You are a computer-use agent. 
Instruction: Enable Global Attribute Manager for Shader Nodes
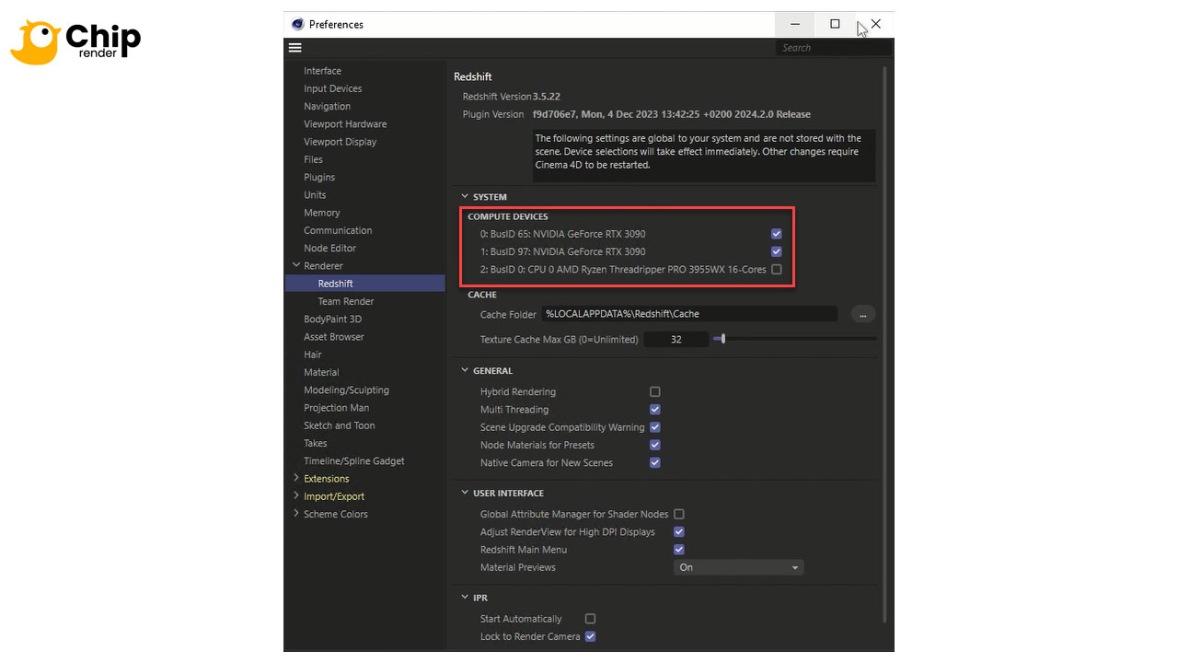(679, 514)
